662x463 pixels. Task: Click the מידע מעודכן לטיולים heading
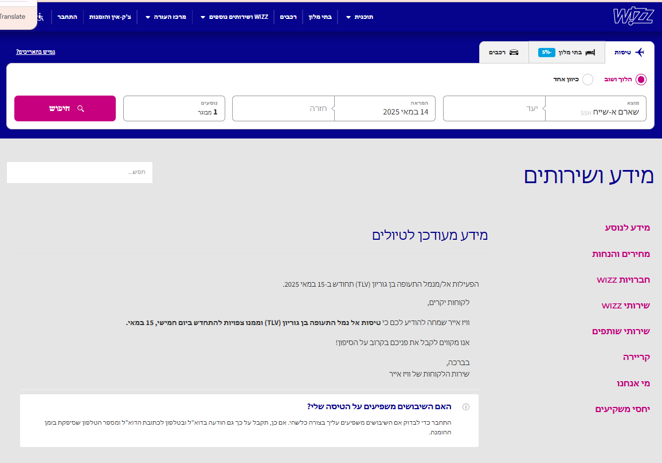click(430, 235)
